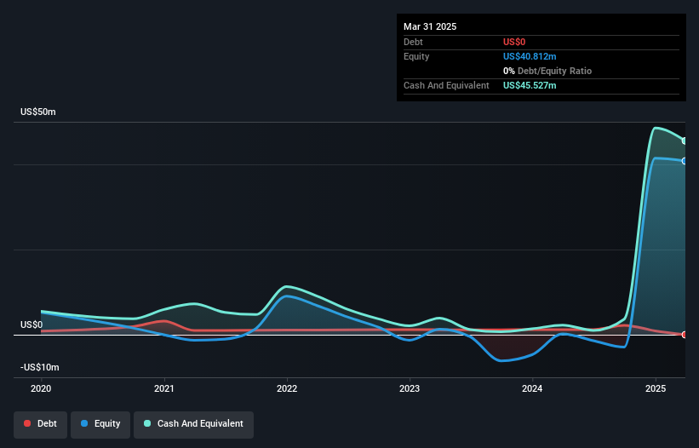Click the blue Equity legend dot
The height and width of the screenshot is (448, 699).
[84, 423]
